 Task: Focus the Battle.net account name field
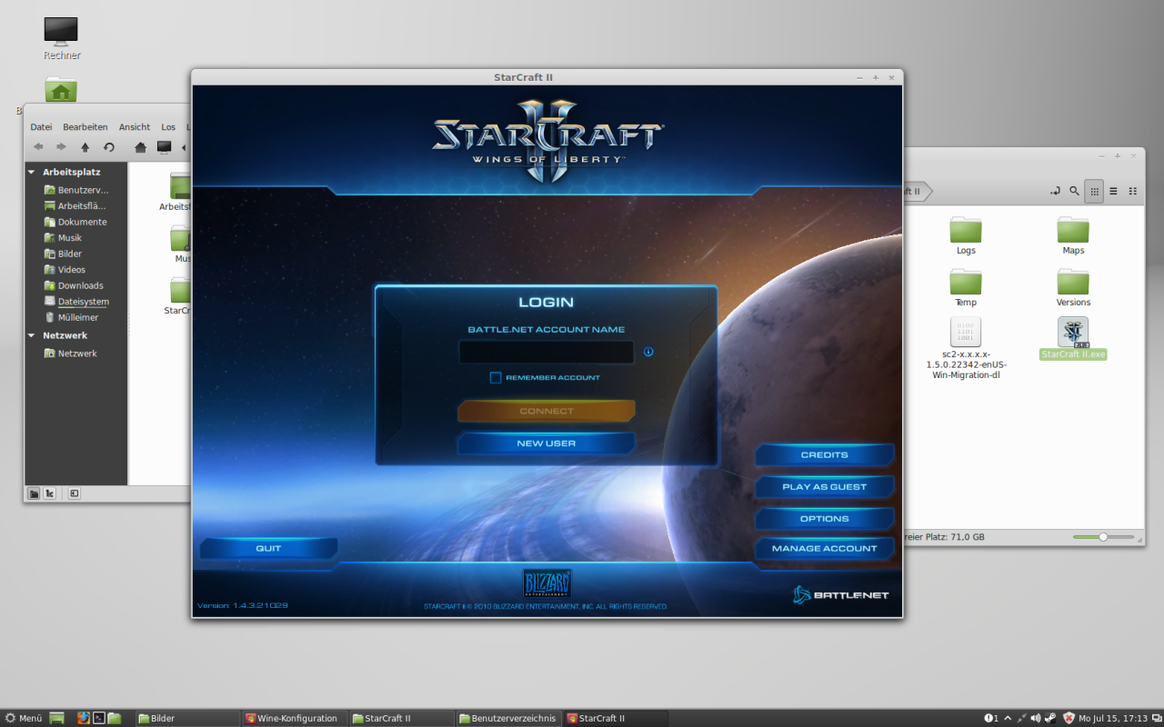coord(546,352)
